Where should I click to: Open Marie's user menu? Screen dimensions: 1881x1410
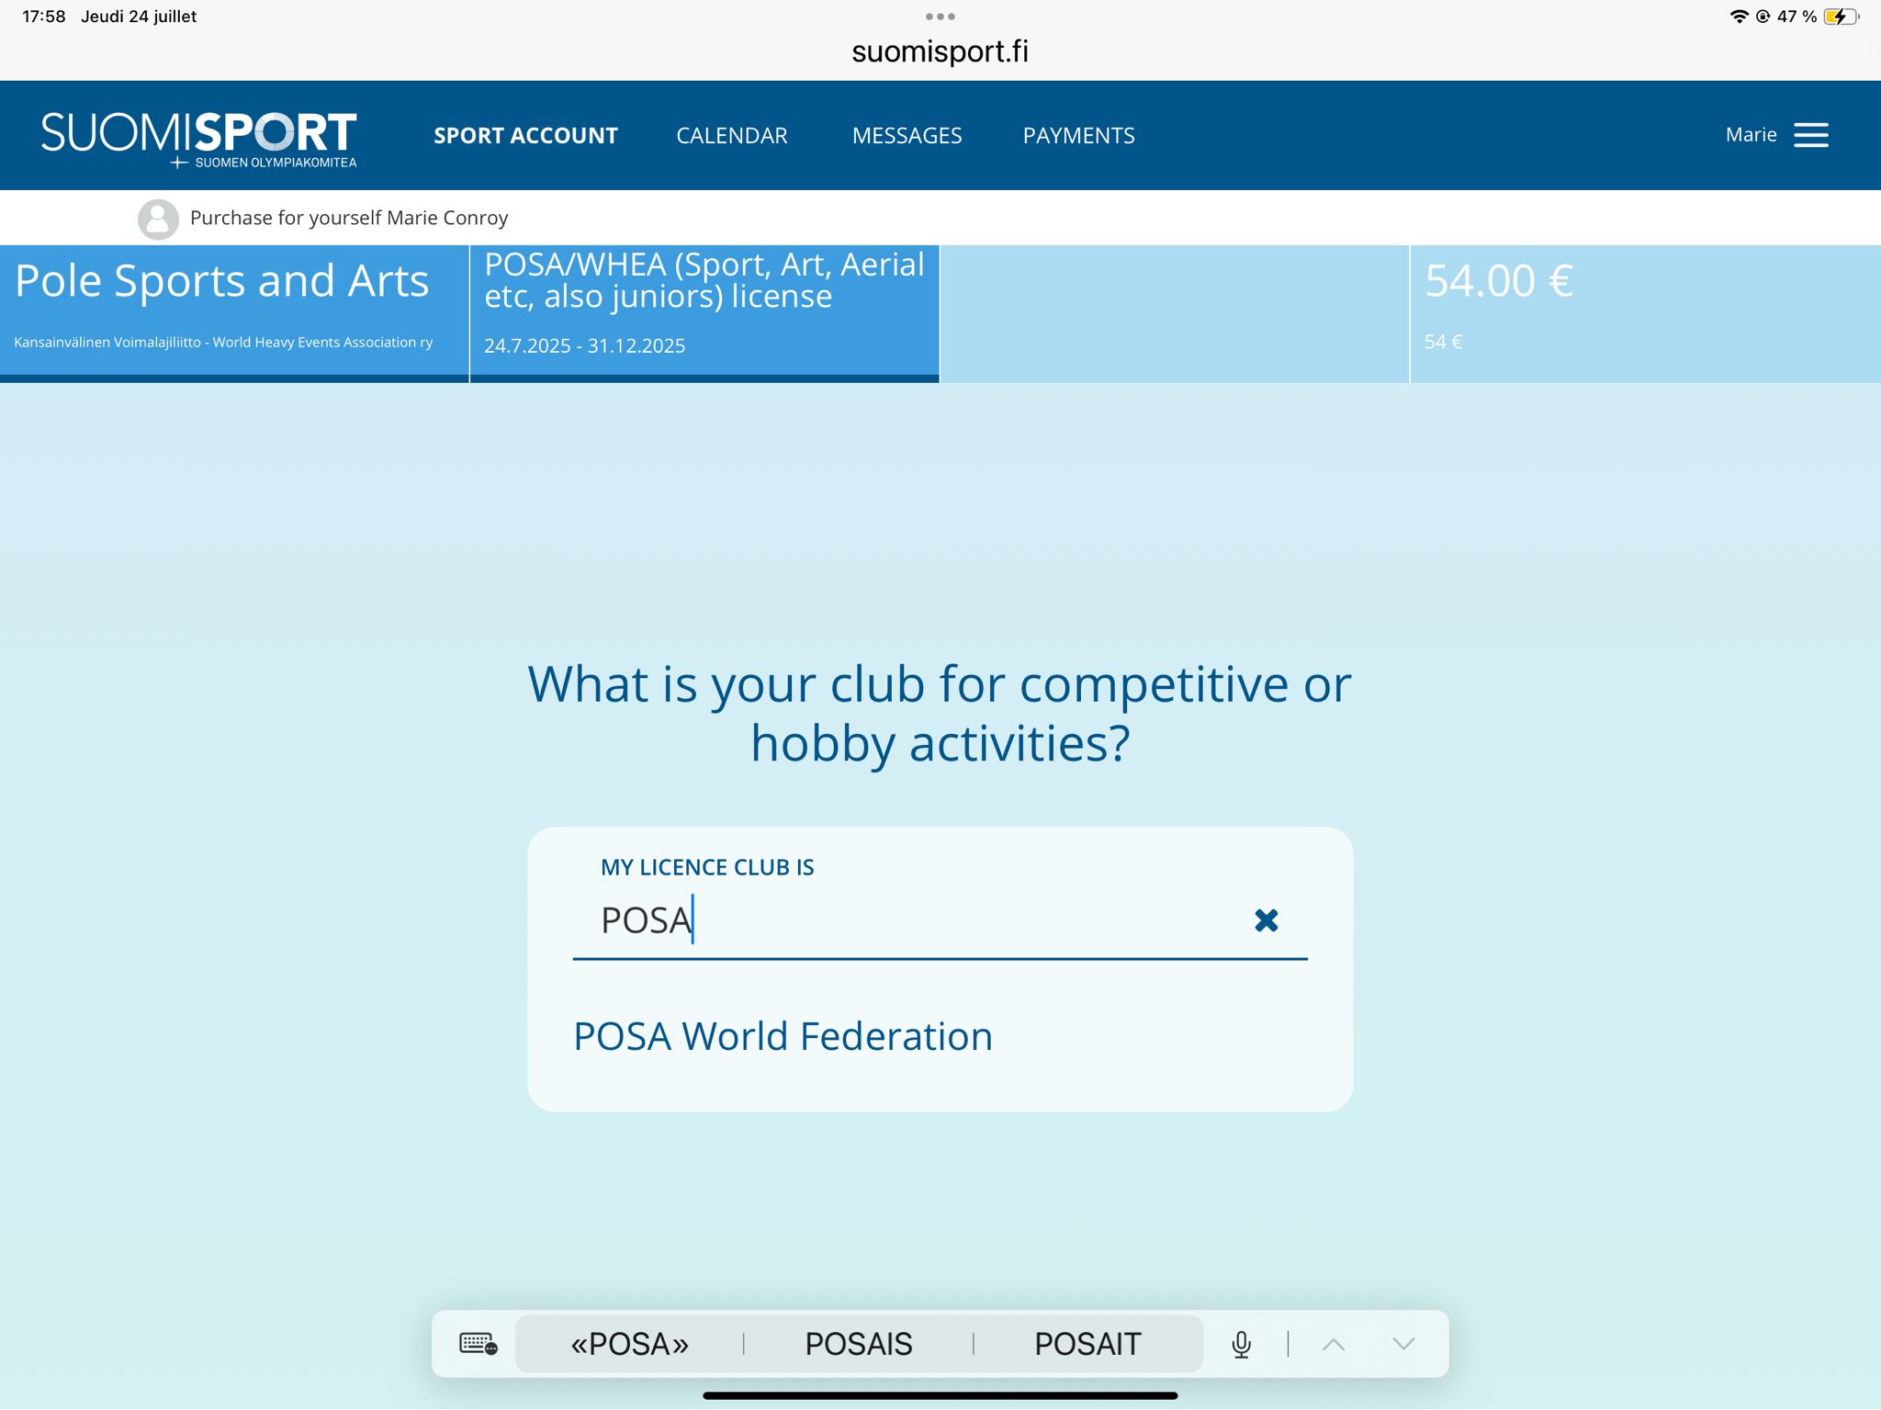point(1751,135)
